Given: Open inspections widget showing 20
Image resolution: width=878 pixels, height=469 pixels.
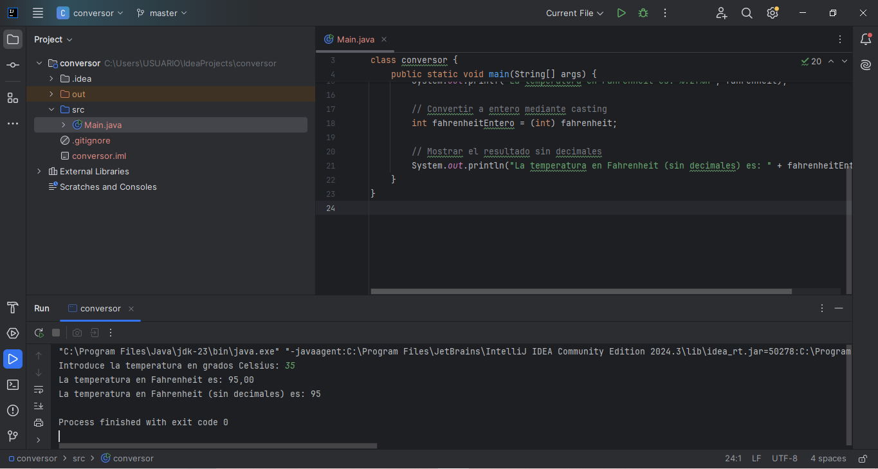Looking at the screenshot, I should coord(811,61).
